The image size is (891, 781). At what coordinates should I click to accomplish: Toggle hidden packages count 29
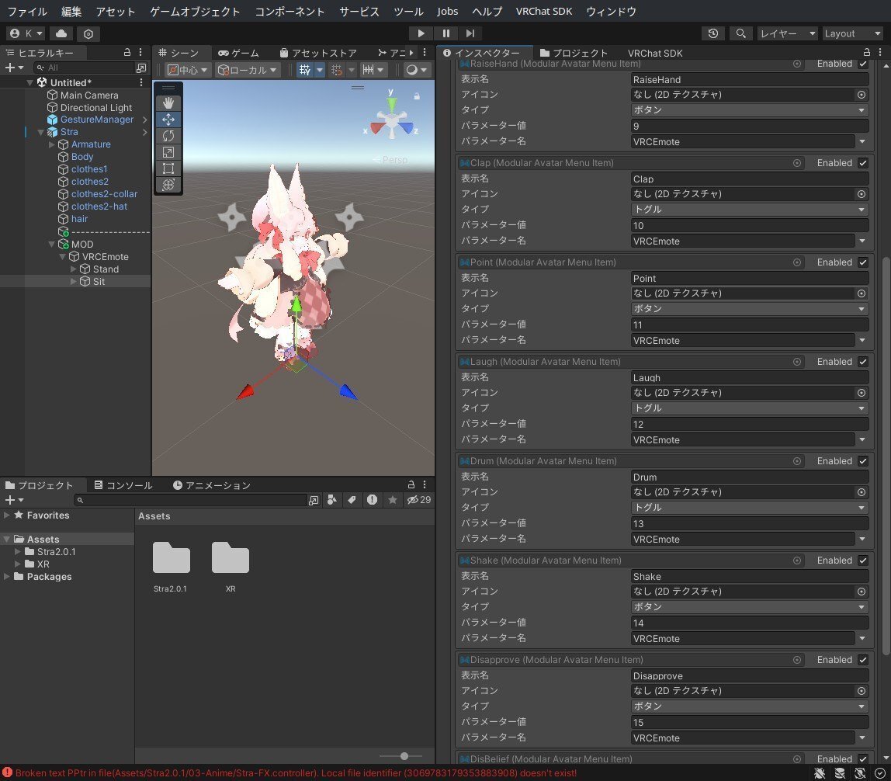419,500
